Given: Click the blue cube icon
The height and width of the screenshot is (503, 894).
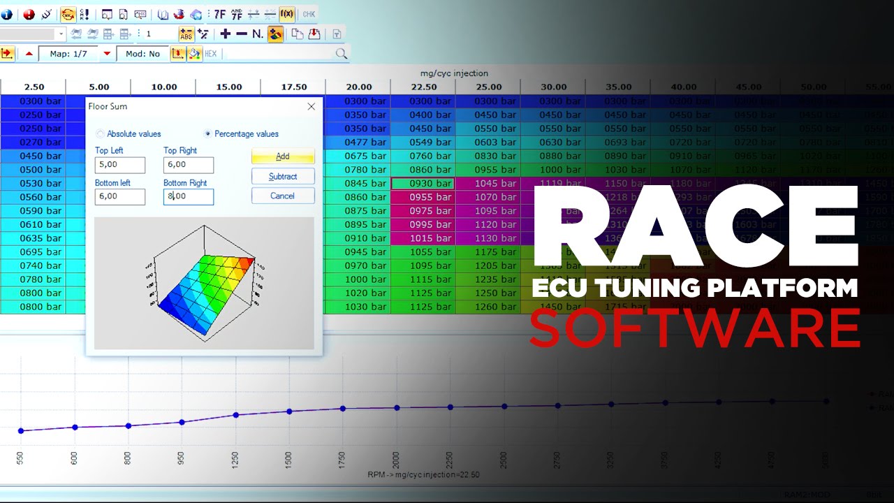Looking at the screenshot, I should (x=196, y=14).
